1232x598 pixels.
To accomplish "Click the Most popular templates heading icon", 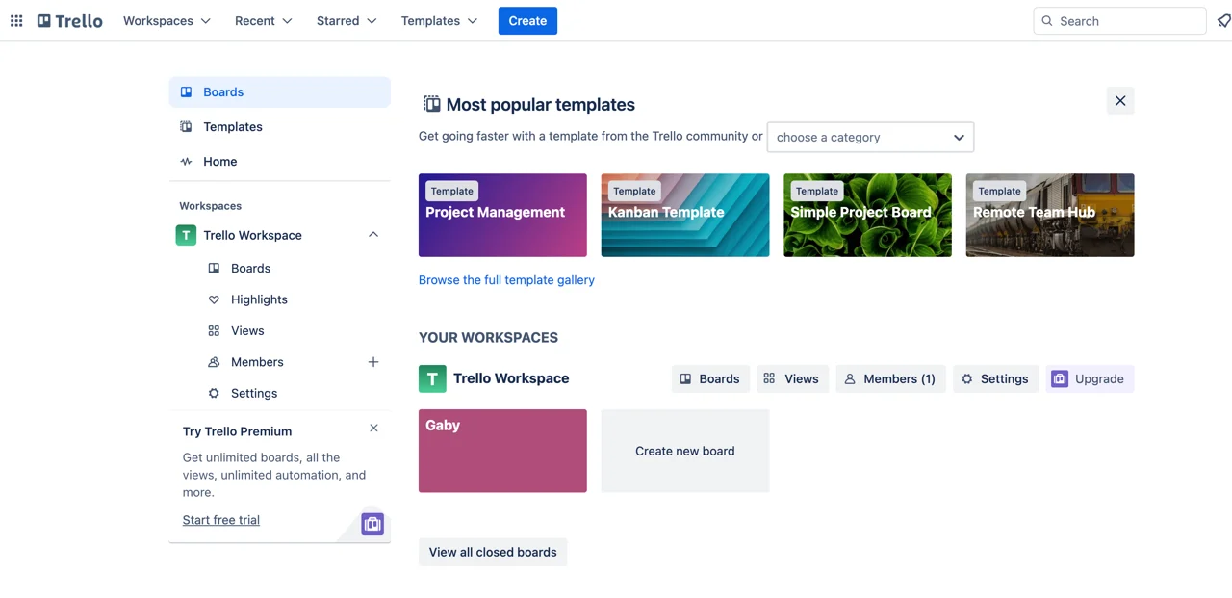I will coord(431,104).
